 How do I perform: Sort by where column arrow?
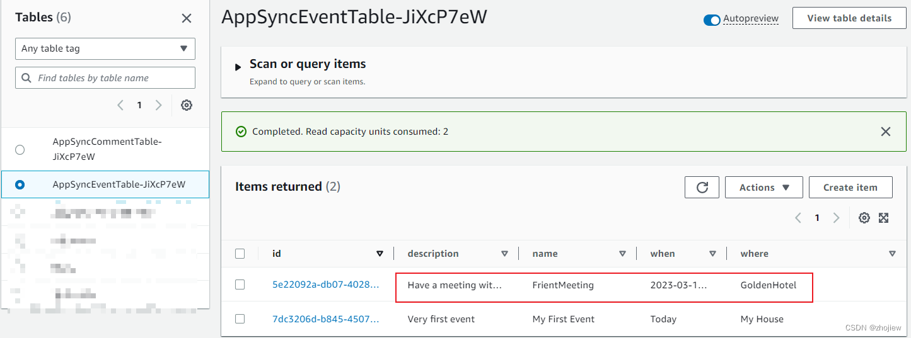pyautogui.click(x=892, y=254)
